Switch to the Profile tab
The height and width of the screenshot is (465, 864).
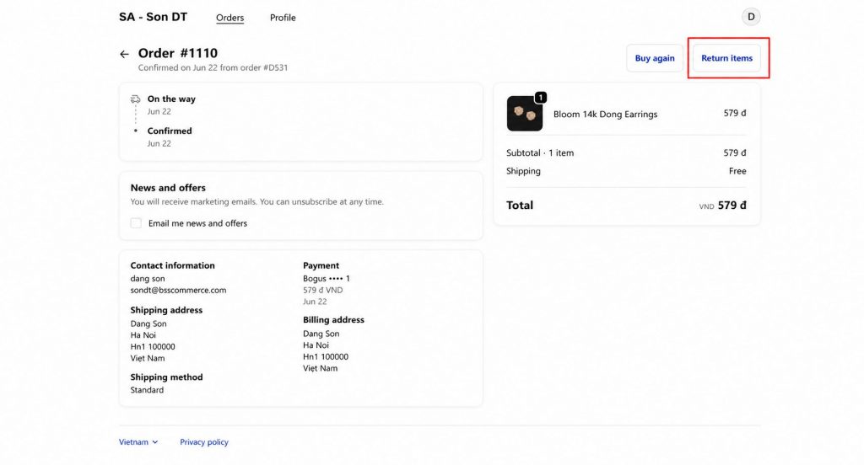click(x=283, y=18)
